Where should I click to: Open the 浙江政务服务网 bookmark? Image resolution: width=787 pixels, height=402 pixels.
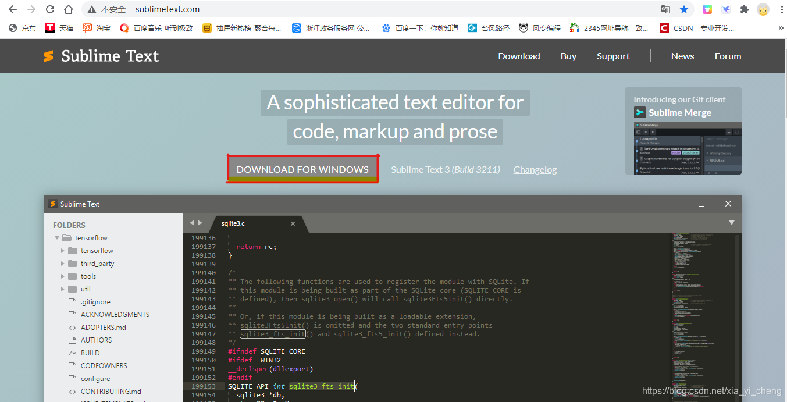[330, 27]
